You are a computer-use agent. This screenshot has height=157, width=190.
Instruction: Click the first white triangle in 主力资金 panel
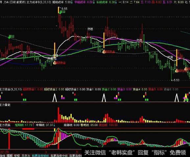coord(55,97)
